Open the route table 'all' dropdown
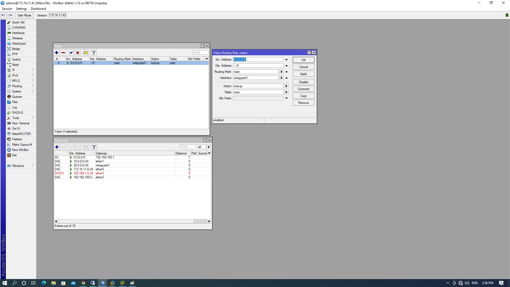 [x=209, y=147]
